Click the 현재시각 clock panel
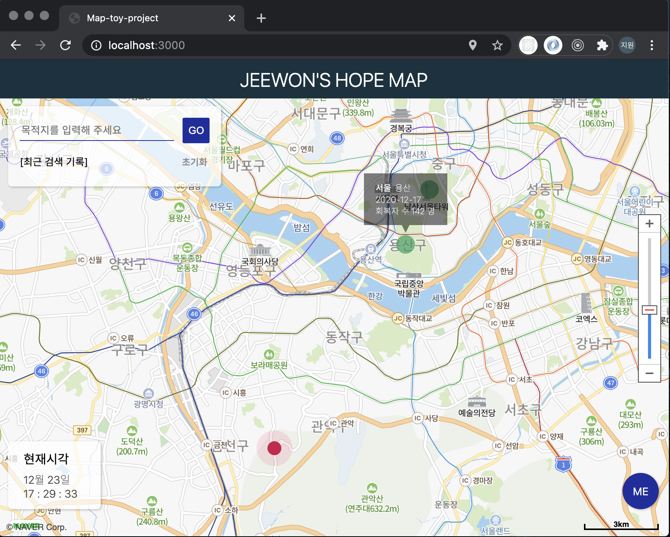This screenshot has height=537, width=670. [x=54, y=476]
